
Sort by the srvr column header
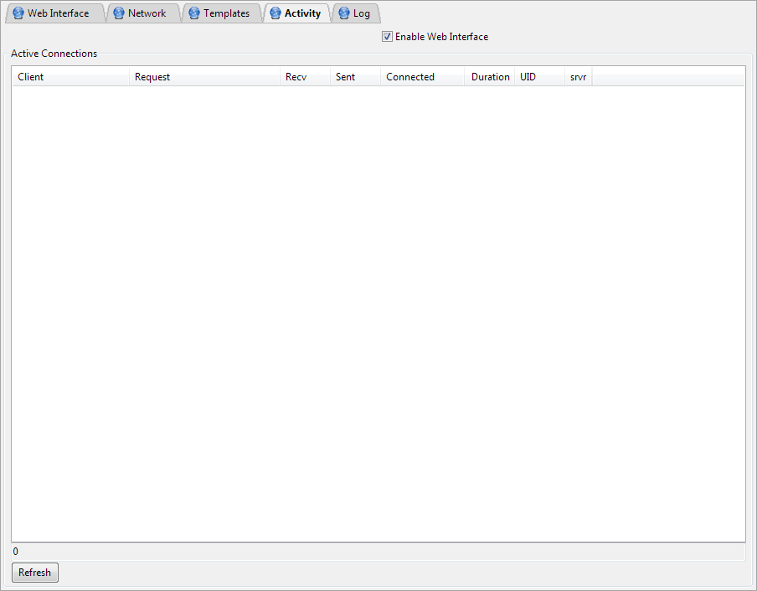pos(578,77)
